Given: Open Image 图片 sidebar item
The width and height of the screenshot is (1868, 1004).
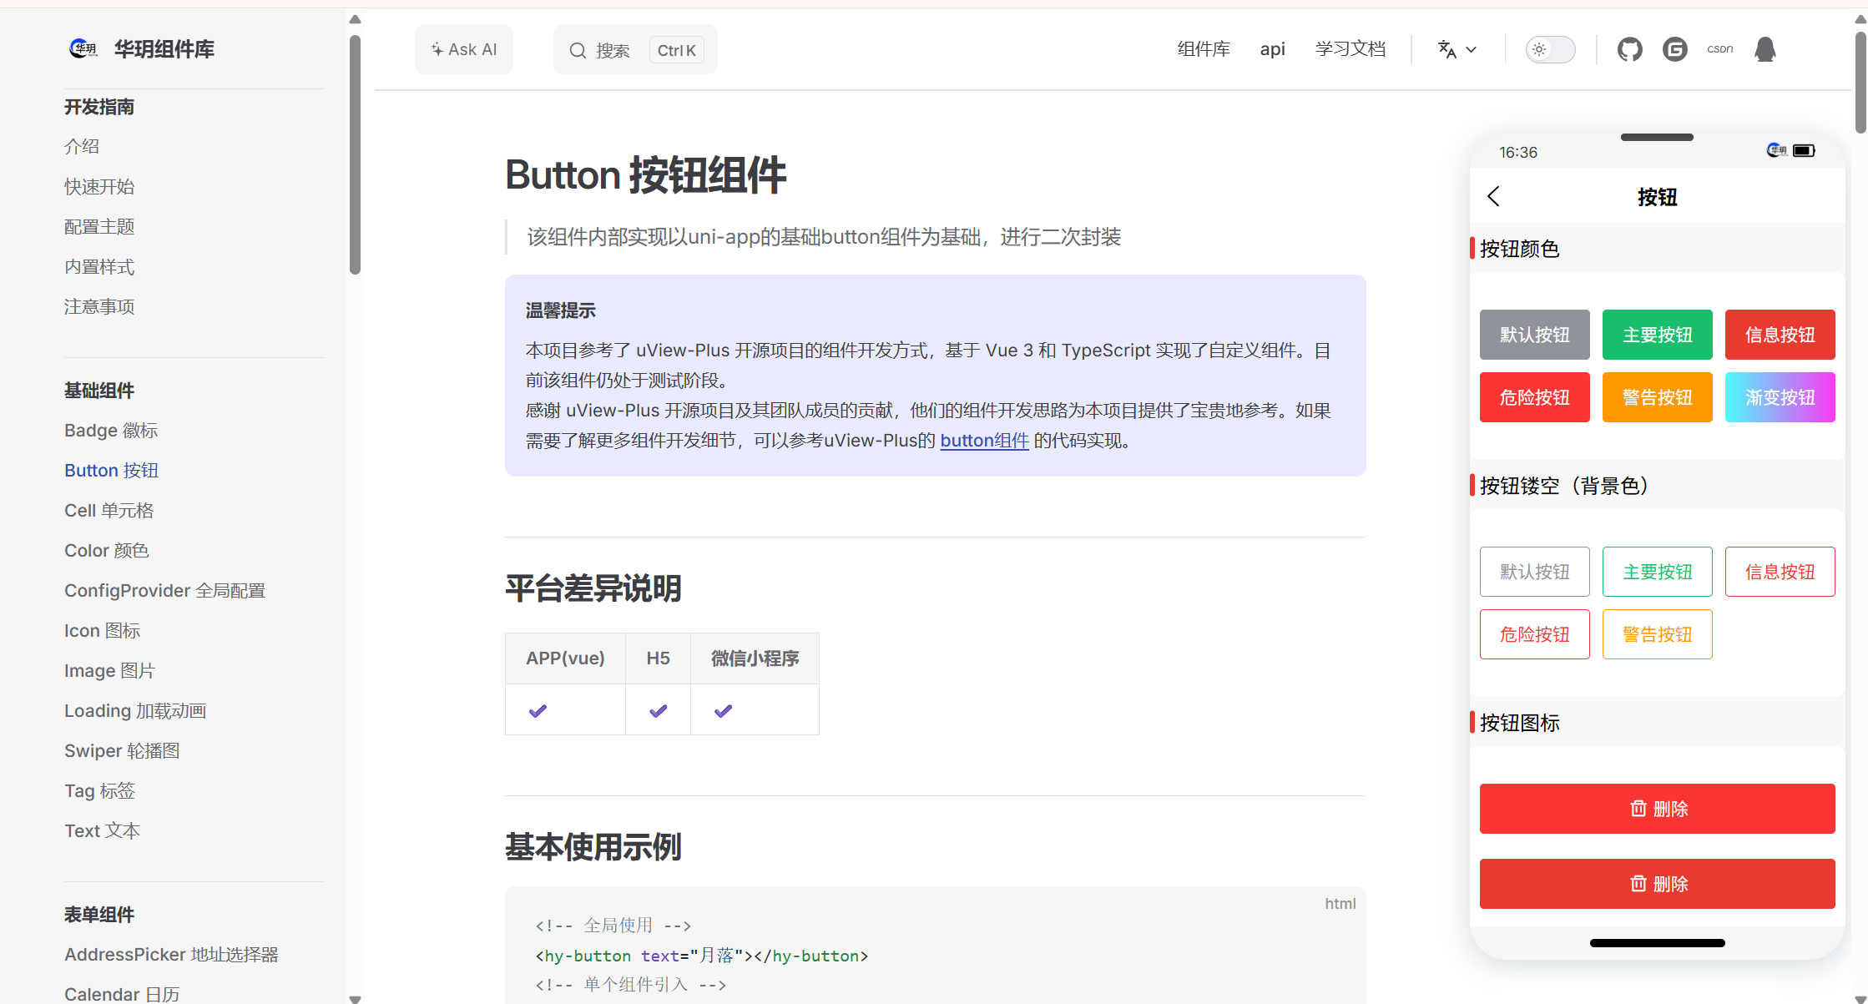Looking at the screenshot, I should click(109, 671).
